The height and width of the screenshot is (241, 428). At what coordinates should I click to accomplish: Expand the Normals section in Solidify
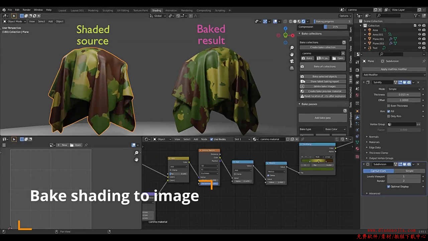373,137
